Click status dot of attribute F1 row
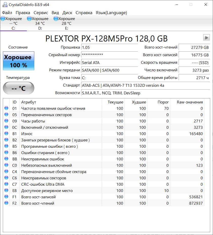Viewport: 213px width, 235px height. tap(6, 197)
